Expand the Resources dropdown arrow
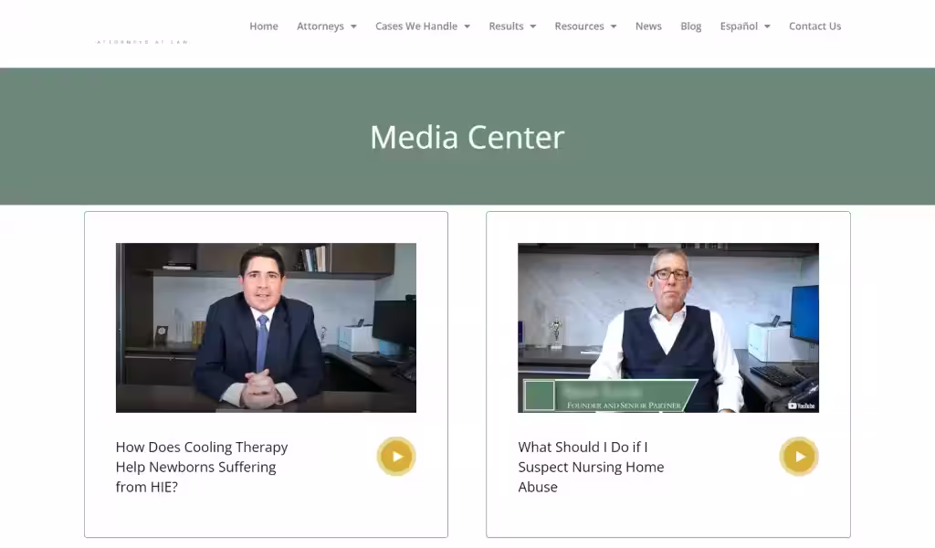 coord(614,26)
